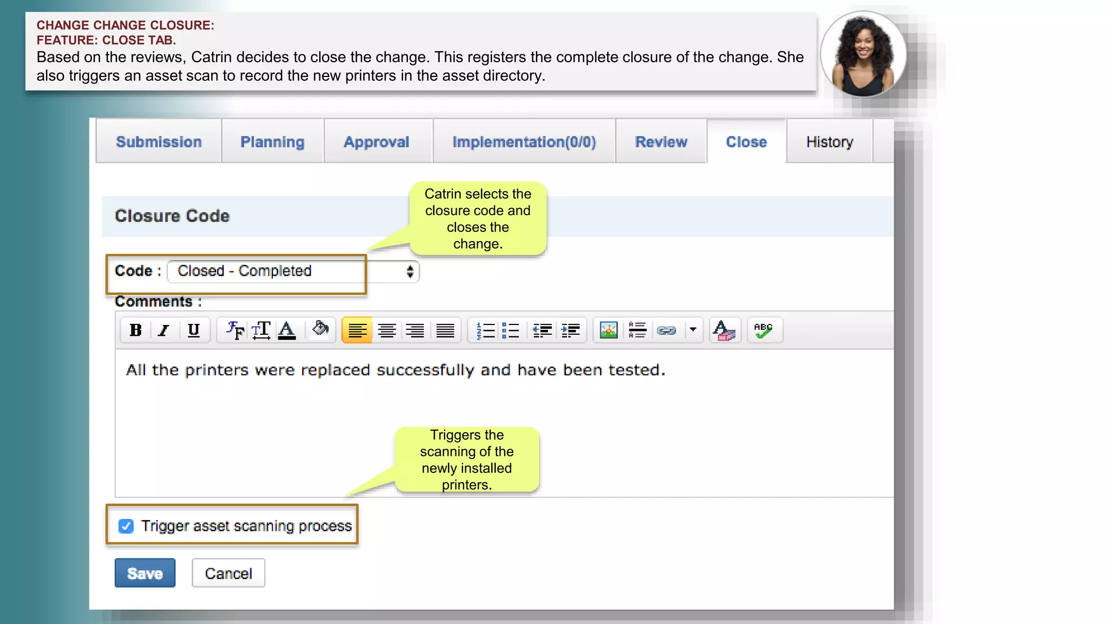1109x624 pixels.
Task: Insert an image into comments
Action: pyautogui.click(x=609, y=330)
